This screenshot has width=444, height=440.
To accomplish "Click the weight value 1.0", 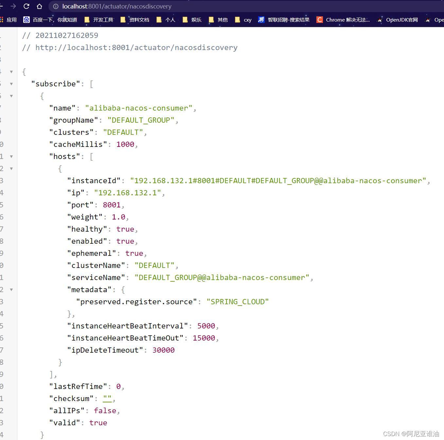I will [x=118, y=217].
